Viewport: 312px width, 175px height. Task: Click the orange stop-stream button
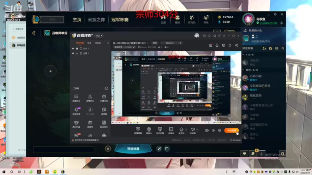coord(231,130)
